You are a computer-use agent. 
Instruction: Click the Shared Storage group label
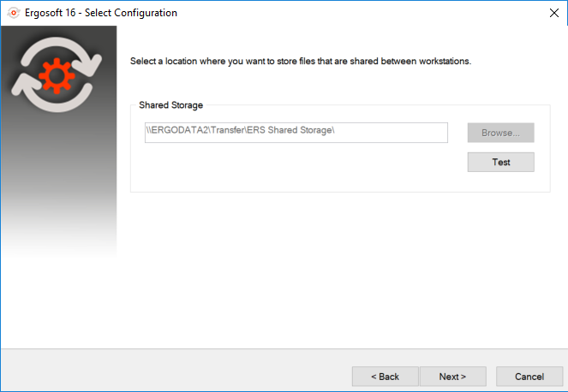click(170, 105)
